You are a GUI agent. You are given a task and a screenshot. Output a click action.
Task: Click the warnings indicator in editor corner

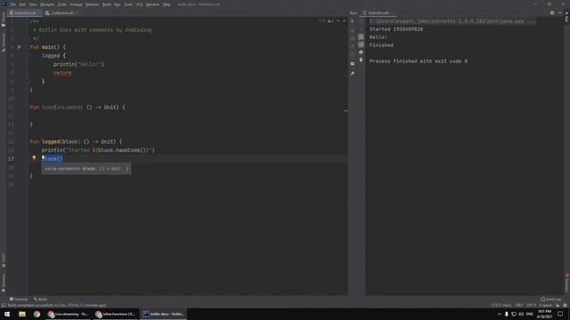[x=330, y=21]
